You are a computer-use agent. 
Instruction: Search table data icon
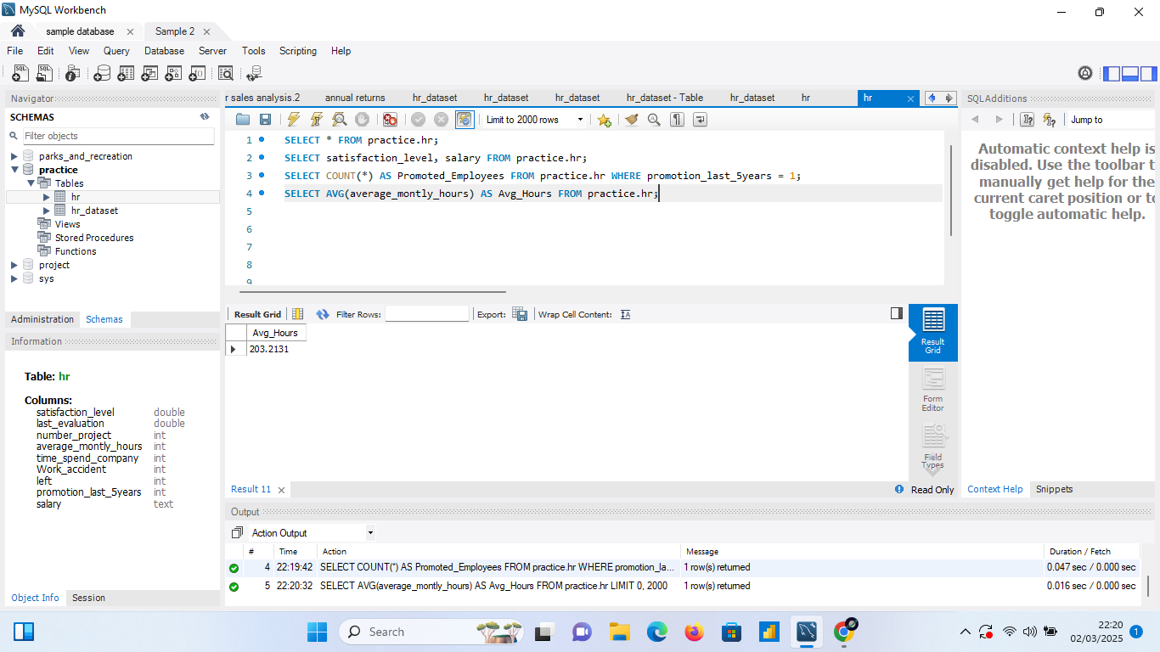tap(226, 74)
